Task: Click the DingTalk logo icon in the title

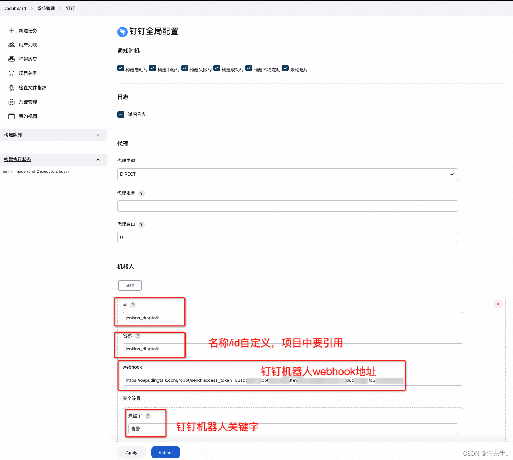Action: [122, 32]
